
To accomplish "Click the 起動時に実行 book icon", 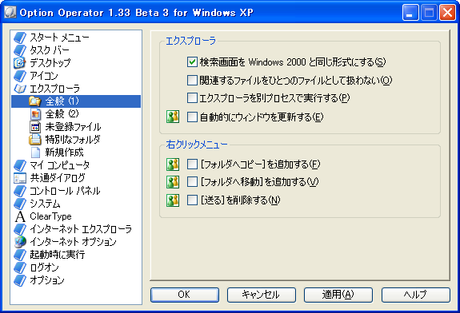I will (20, 255).
